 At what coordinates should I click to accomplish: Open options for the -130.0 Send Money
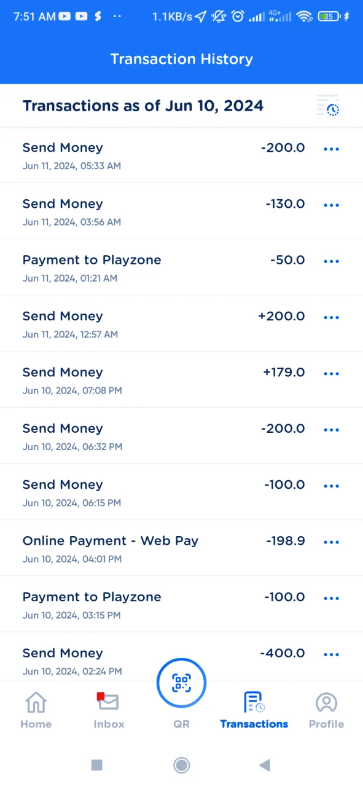point(331,205)
